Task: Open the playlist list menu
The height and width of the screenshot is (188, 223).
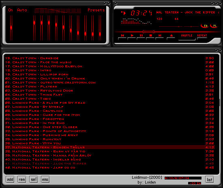Action: click(x=210, y=179)
